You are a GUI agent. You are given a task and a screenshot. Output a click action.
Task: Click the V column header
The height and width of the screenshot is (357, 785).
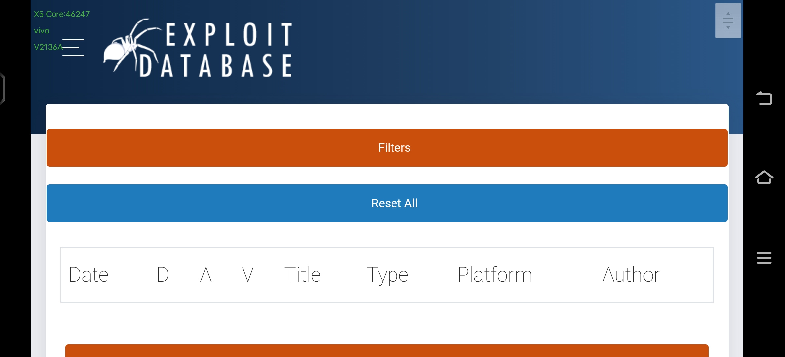(248, 275)
